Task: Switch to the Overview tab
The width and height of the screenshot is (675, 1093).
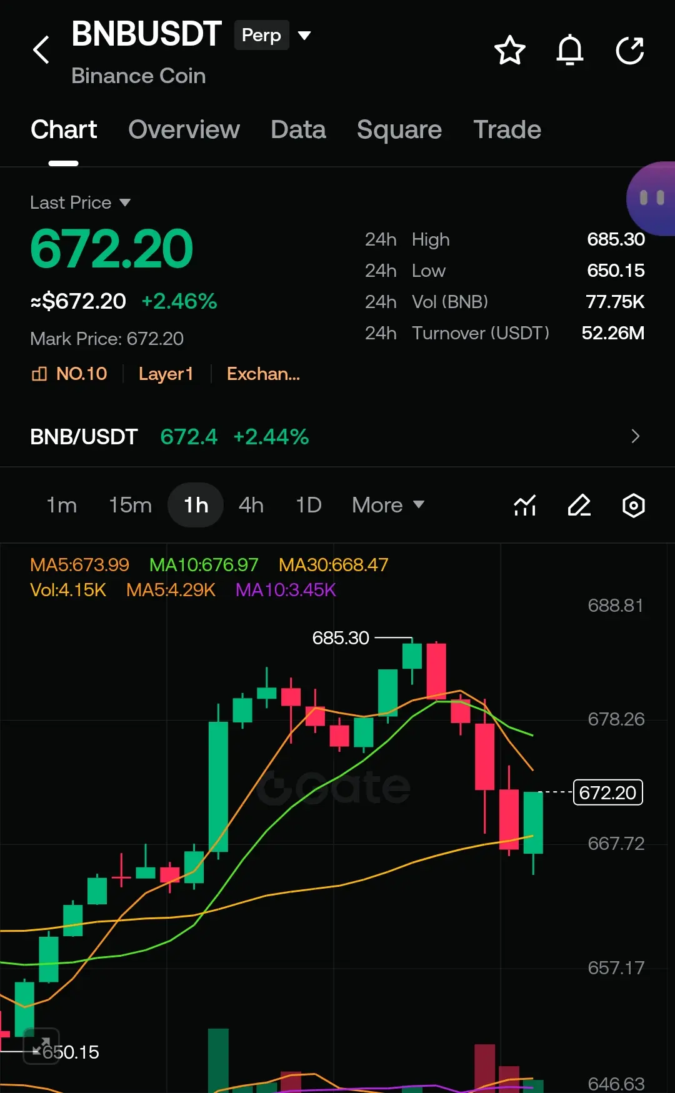Action: click(x=184, y=129)
